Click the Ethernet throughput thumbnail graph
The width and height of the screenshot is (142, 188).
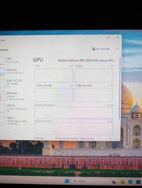click(2, 96)
